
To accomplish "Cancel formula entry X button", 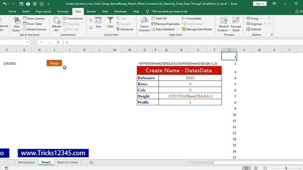I will (41, 42).
